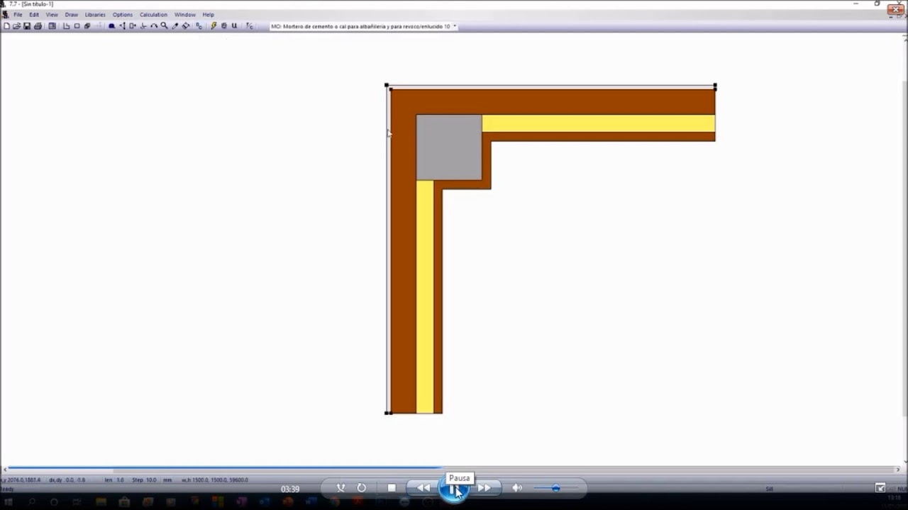Click the Save diskette icon

pos(27,26)
